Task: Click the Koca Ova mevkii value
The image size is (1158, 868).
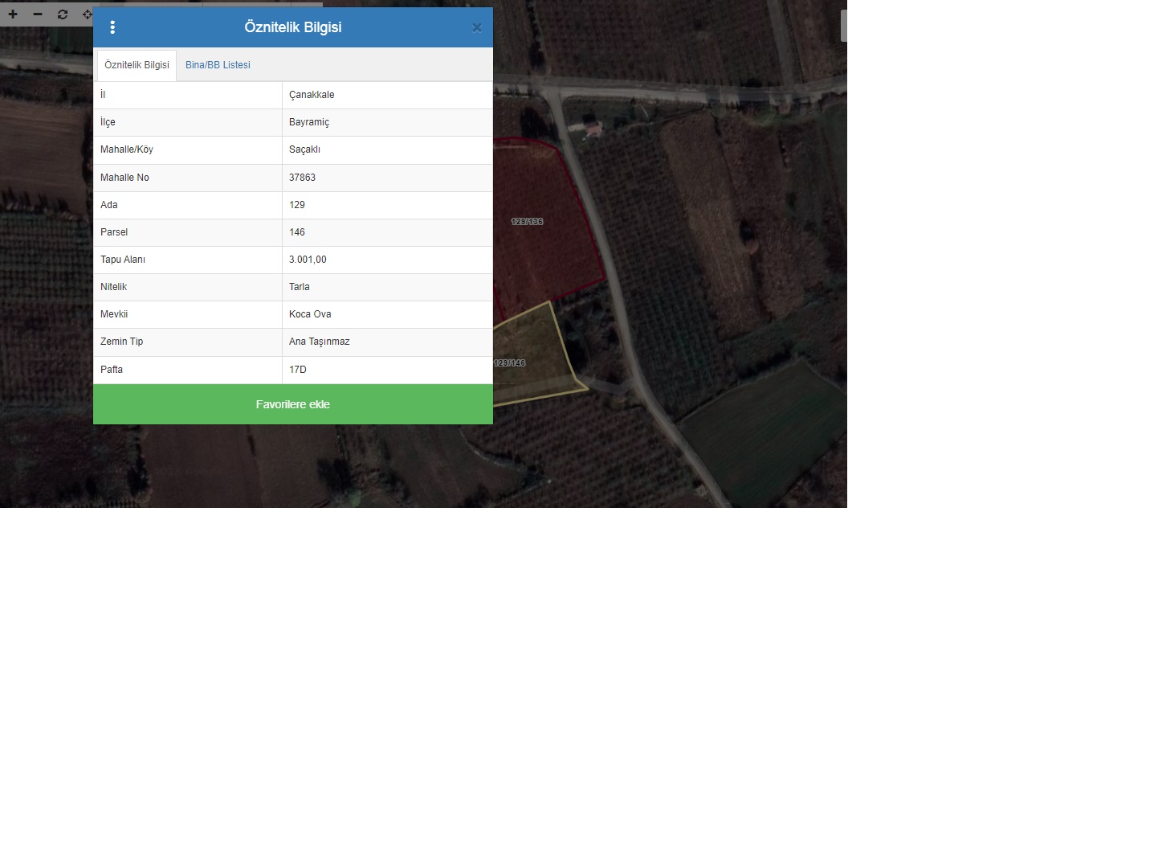Action: point(310,314)
